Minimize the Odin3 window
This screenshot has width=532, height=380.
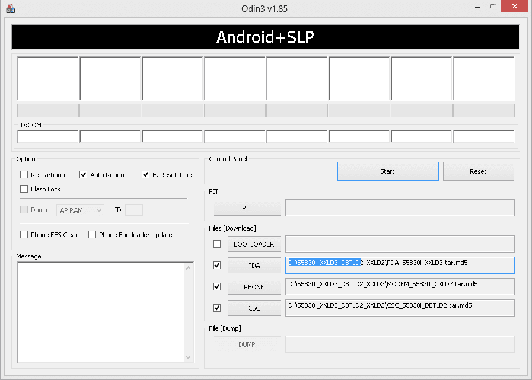click(x=477, y=7)
